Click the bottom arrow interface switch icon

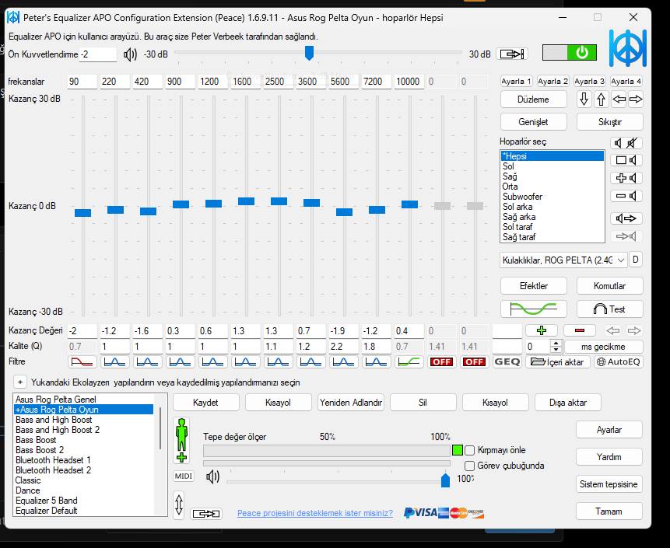pos(206,514)
